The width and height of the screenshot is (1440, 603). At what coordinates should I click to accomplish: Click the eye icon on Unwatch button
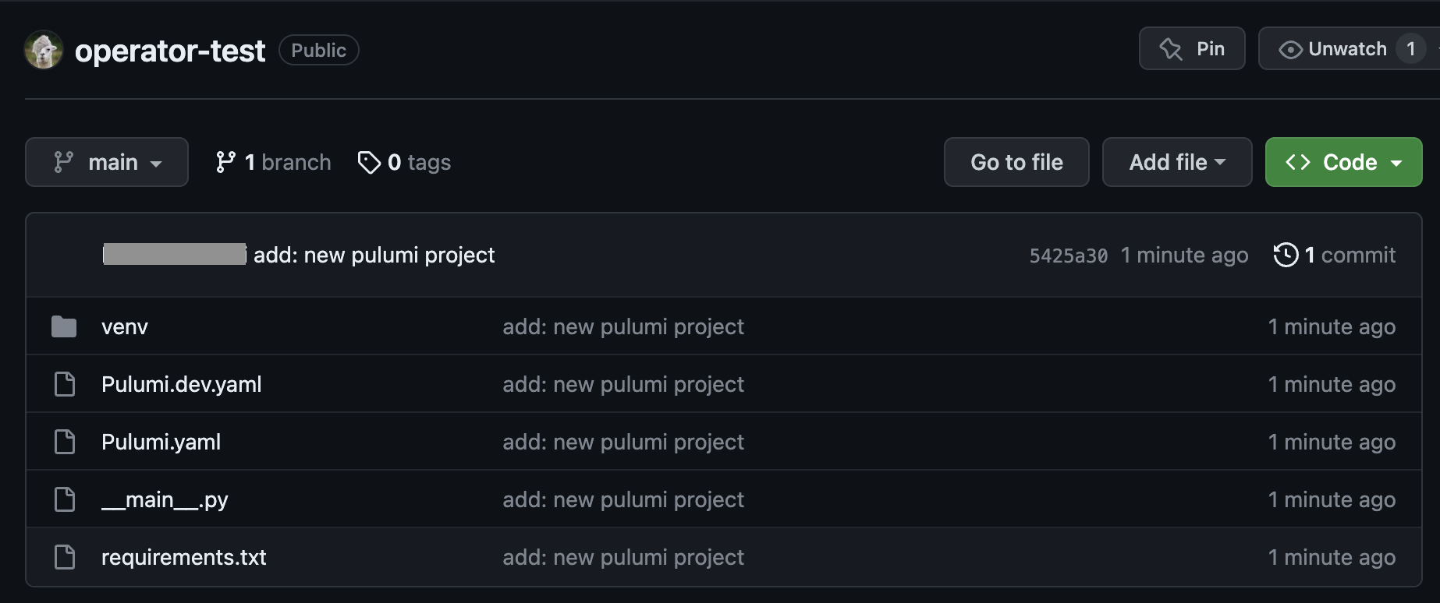coord(1290,50)
